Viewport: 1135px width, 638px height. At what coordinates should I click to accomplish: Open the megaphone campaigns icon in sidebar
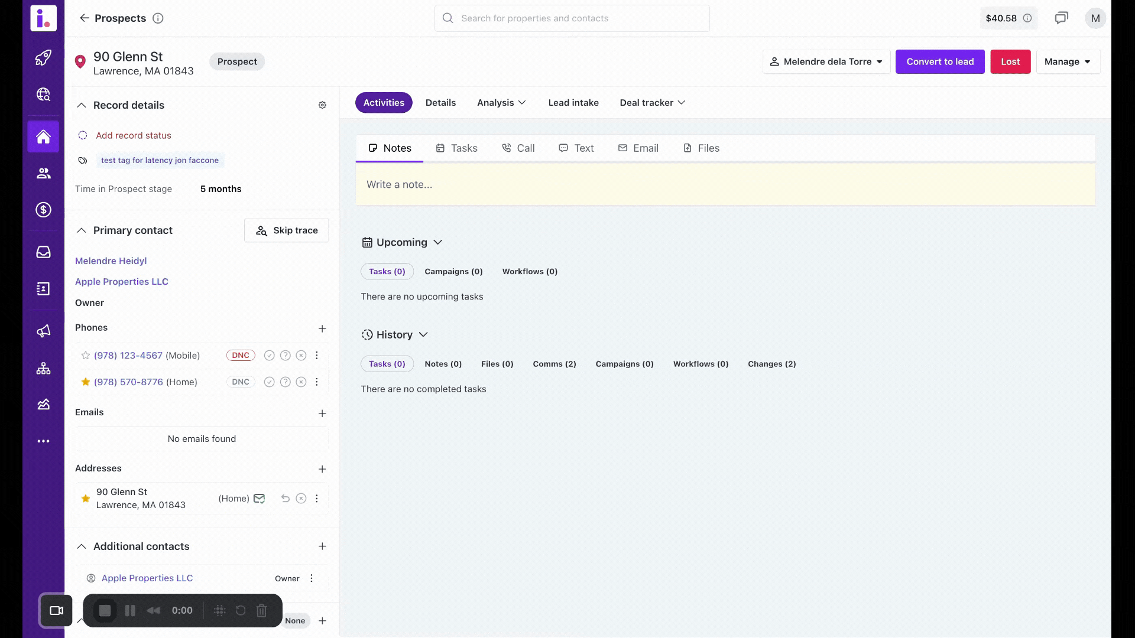coord(43,331)
